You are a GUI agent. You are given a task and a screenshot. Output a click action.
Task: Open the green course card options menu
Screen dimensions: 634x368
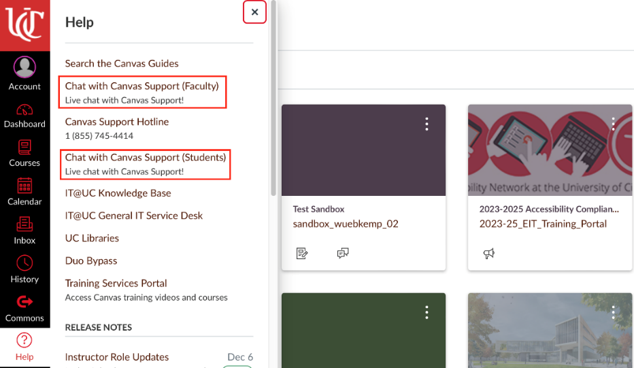pos(427,312)
